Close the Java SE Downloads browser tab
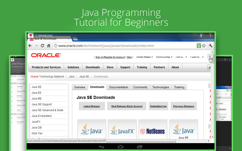 pos(69,39)
